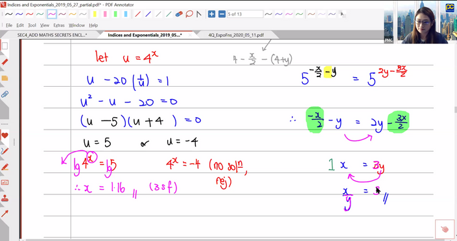This screenshot has height=241, width=457.
Task: Select the green highlighter swatch
Action: click(115, 14)
